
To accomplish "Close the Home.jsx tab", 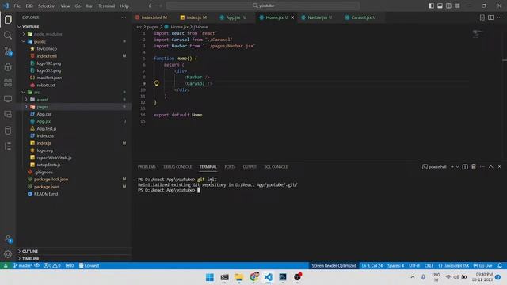I will [292, 17].
